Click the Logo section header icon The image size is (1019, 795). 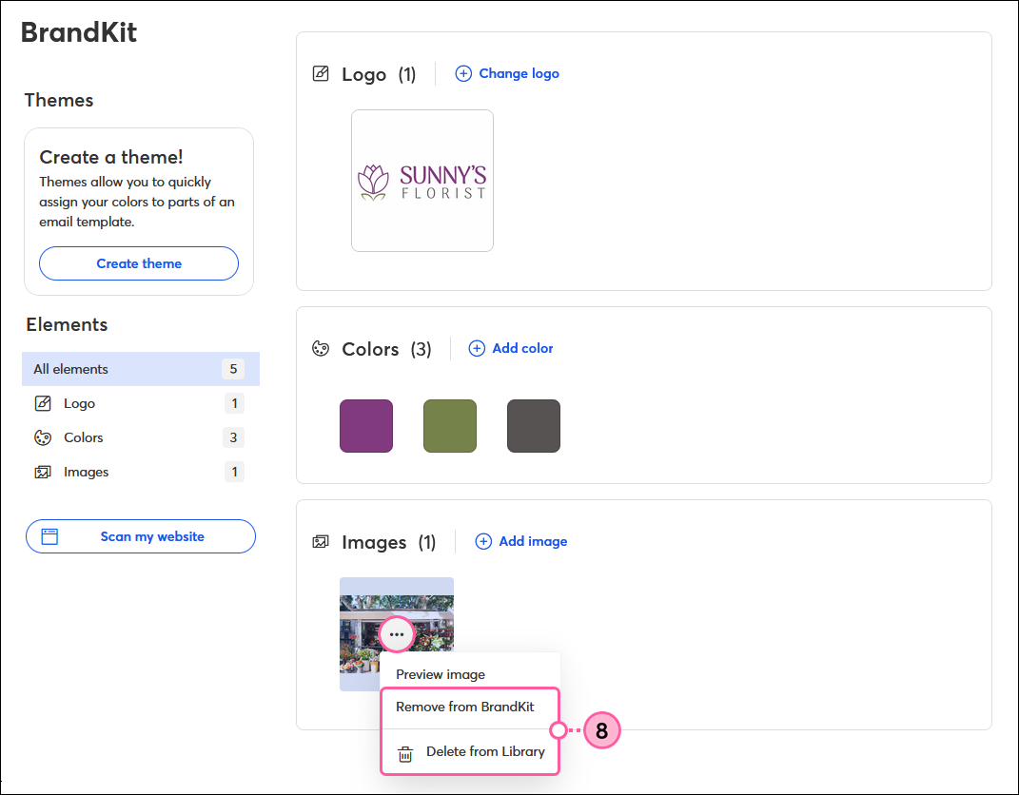(321, 73)
